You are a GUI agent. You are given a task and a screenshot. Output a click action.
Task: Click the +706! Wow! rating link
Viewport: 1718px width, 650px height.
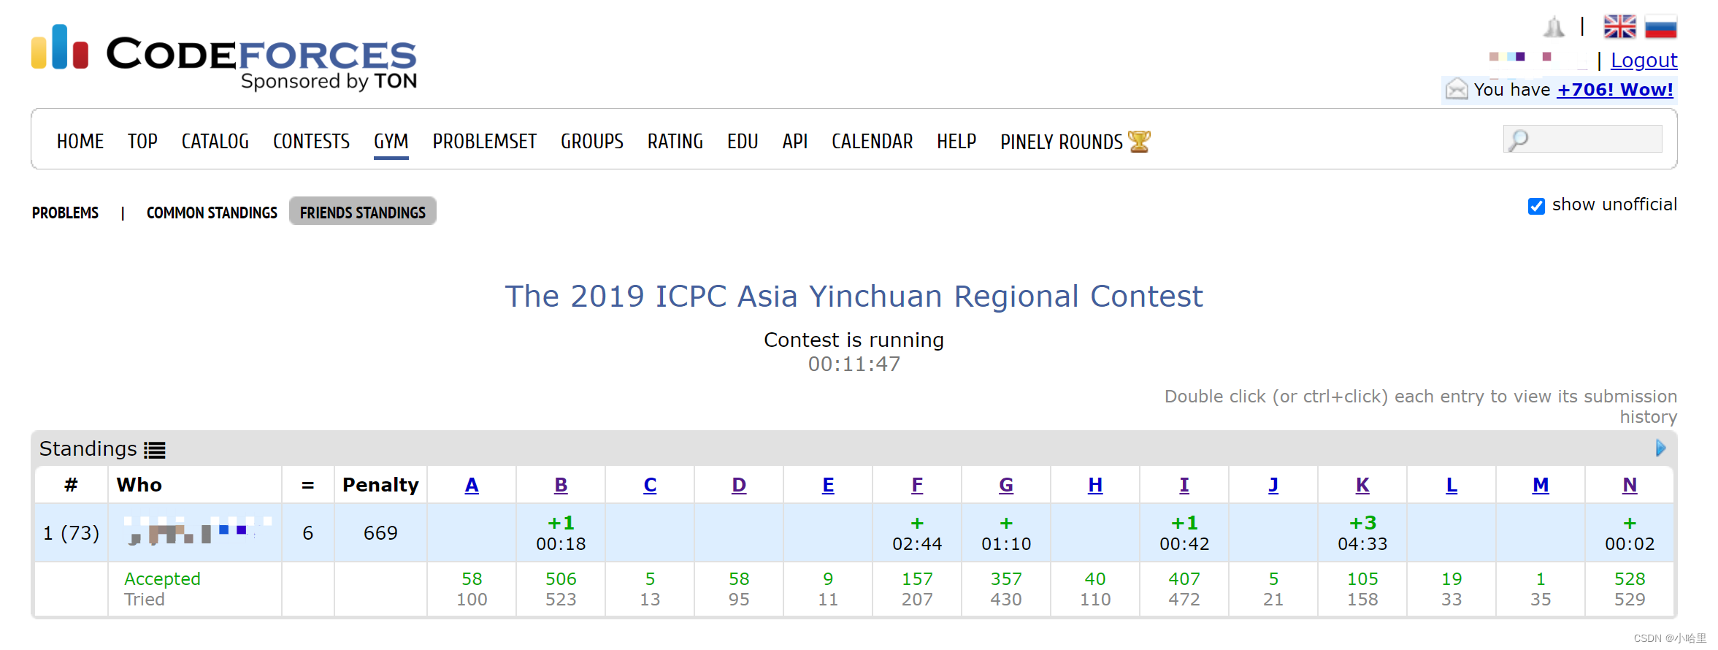[x=1615, y=89]
